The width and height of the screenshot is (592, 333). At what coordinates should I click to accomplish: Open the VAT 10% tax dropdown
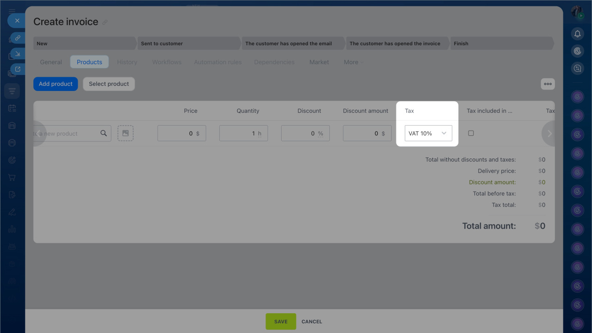(428, 133)
